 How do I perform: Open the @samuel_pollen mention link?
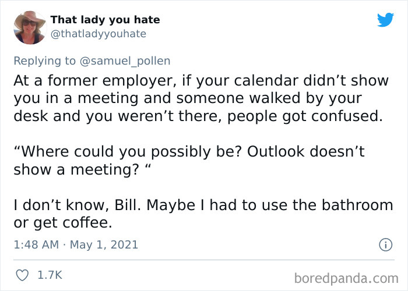(x=125, y=61)
